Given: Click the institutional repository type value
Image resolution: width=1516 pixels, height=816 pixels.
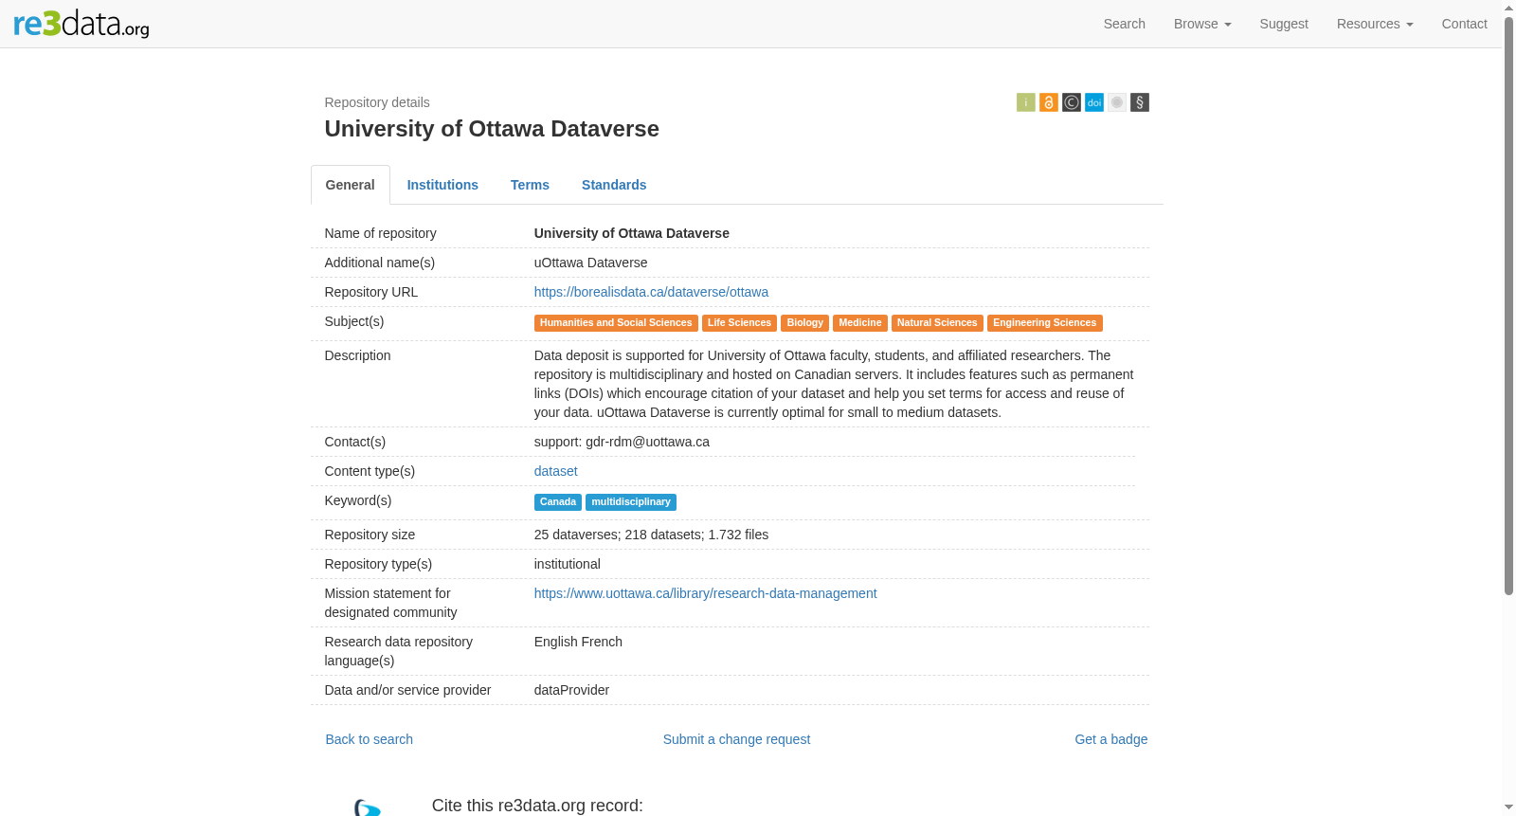Looking at the screenshot, I should click(x=568, y=564).
